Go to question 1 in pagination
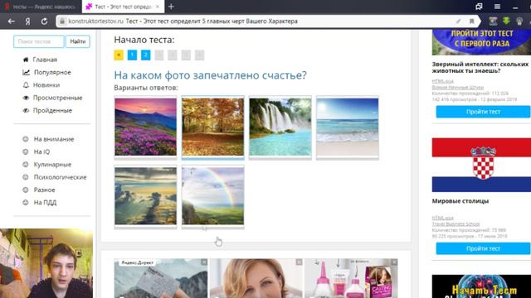The width and height of the screenshot is (531, 298). (x=132, y=55)
